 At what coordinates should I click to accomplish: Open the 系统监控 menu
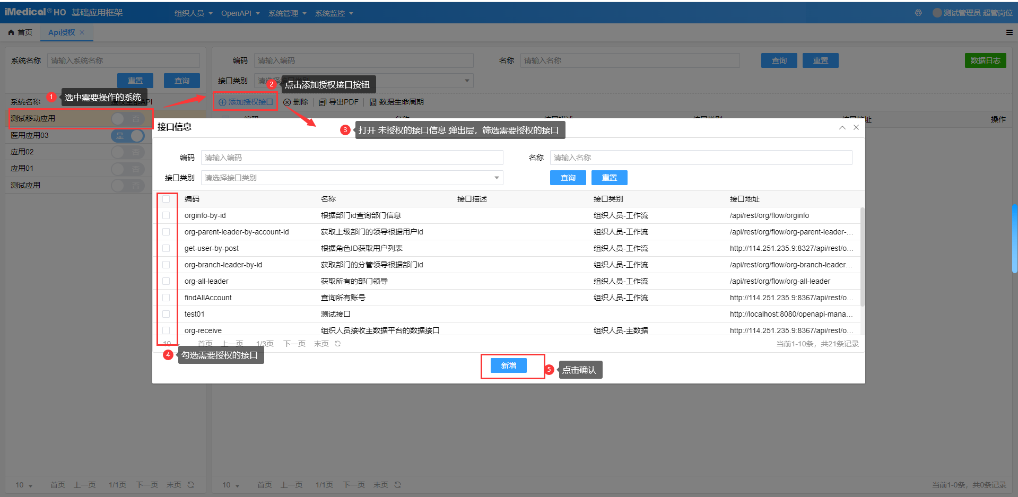[334, 13]
